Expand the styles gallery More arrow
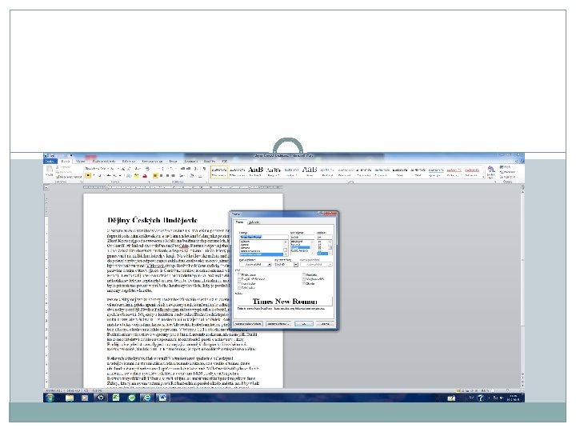 [482, 177]
